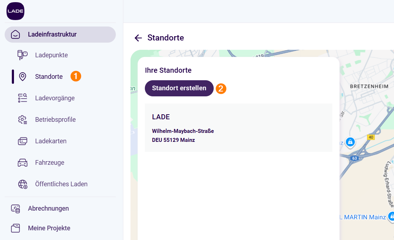The height and width of the screenshot is (240, 394).
Task: Click the Fahrzeuge car icon
Action: pos(23,163)
